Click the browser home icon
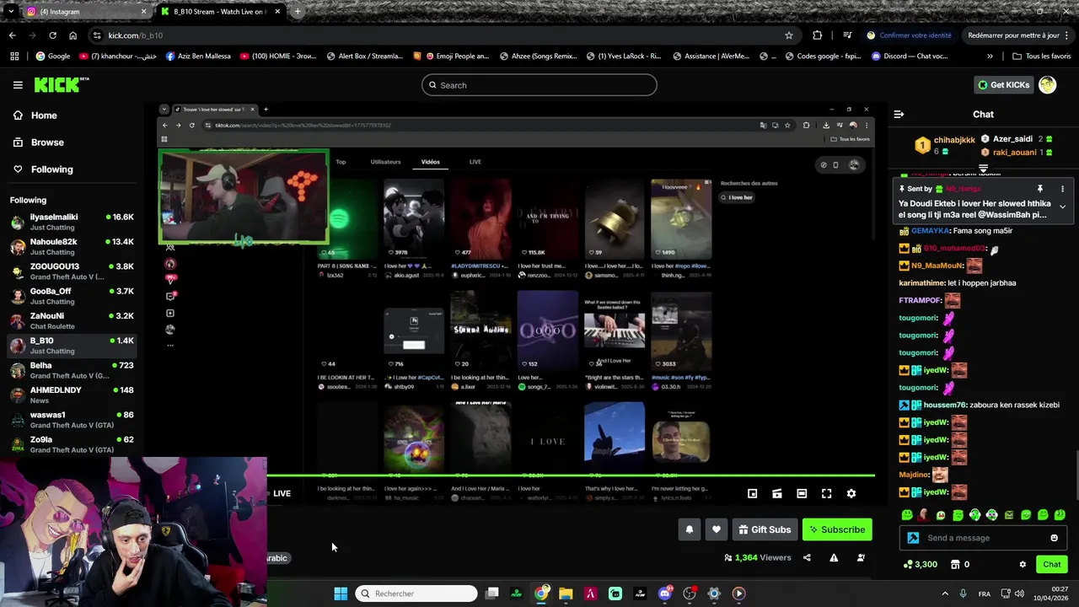Viewport: 1079px width, 607px height. [x=72, y=35]
